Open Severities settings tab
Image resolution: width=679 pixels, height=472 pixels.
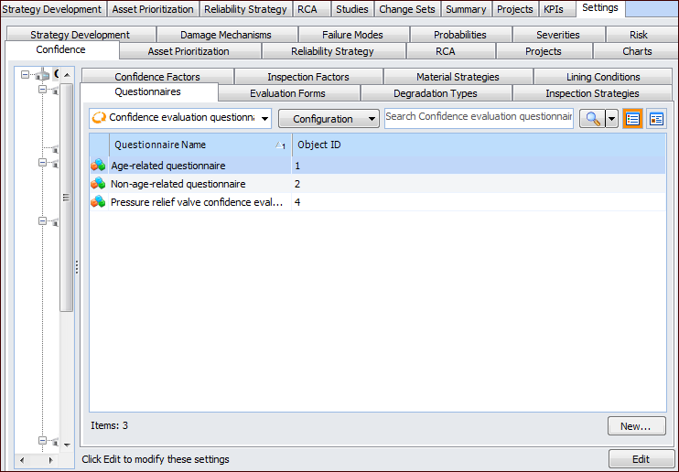[x=558, y=35]
